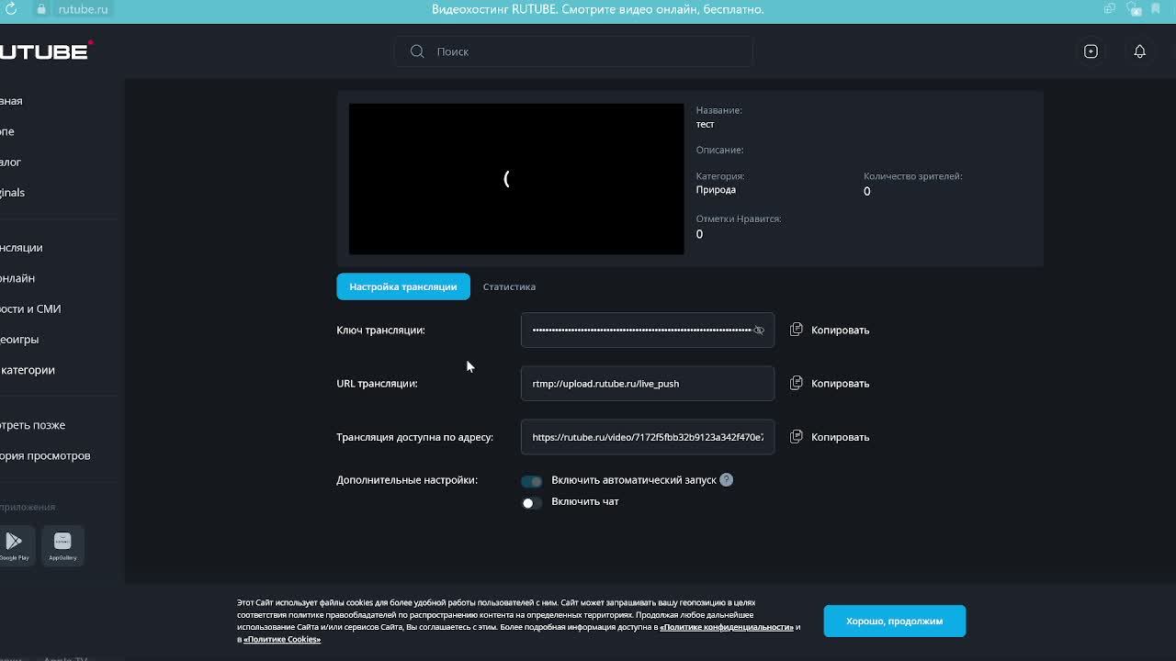Toggle the 'Включить автоматический запуск' switch
This screenshot has width=1176, height=661.
click(x=532, y=481)
